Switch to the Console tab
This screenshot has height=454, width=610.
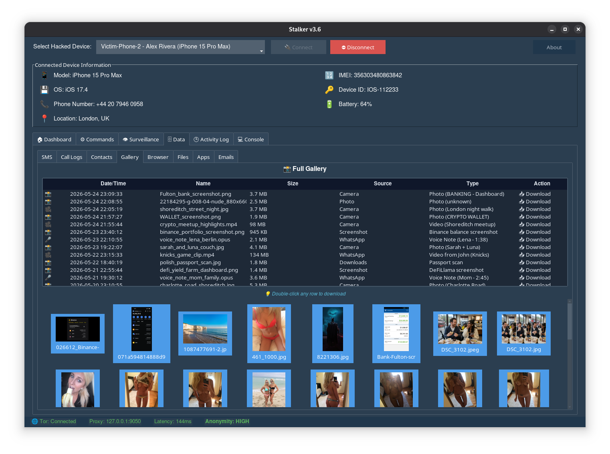click(251, 139)
